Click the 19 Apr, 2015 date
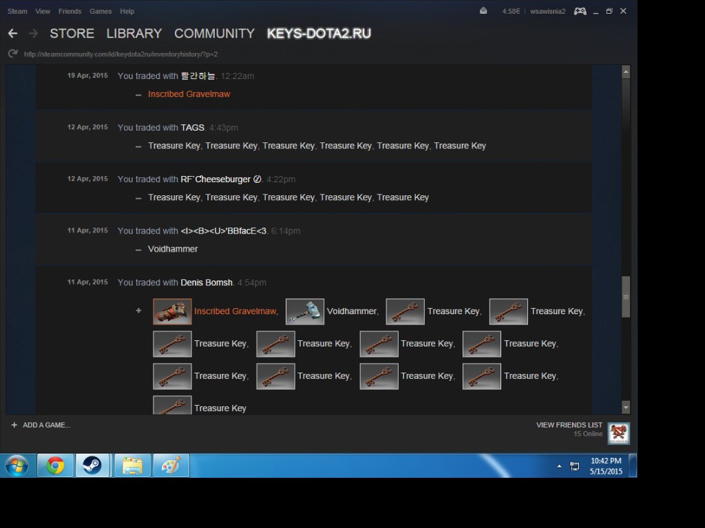The width and height of the screenshot is (705, 528). click(87, 76)
